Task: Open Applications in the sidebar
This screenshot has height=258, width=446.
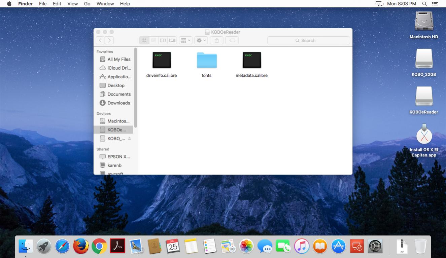Action: [115, 77]
